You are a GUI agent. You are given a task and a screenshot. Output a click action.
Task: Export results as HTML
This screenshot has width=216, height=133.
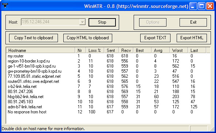pyautogui.click(x=192, y=38)
